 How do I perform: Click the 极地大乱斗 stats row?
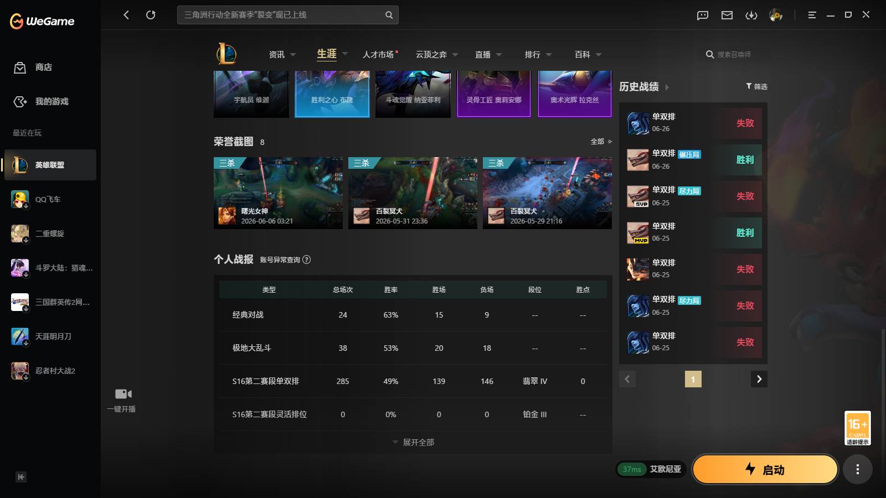413,348
